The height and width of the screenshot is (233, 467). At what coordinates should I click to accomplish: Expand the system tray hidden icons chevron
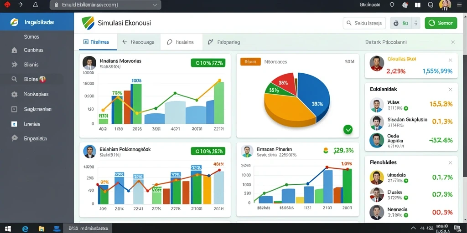point(413,228)
